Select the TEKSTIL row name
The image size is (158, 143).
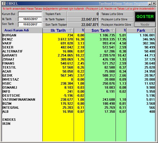coord(9,67)
